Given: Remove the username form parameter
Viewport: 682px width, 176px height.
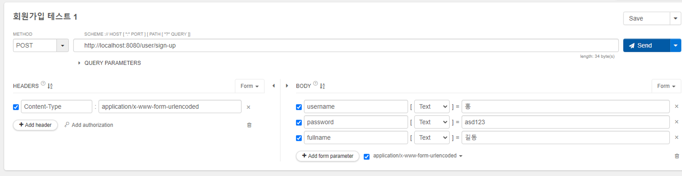Looking at the screenshot, I should (x=677, y=106).
